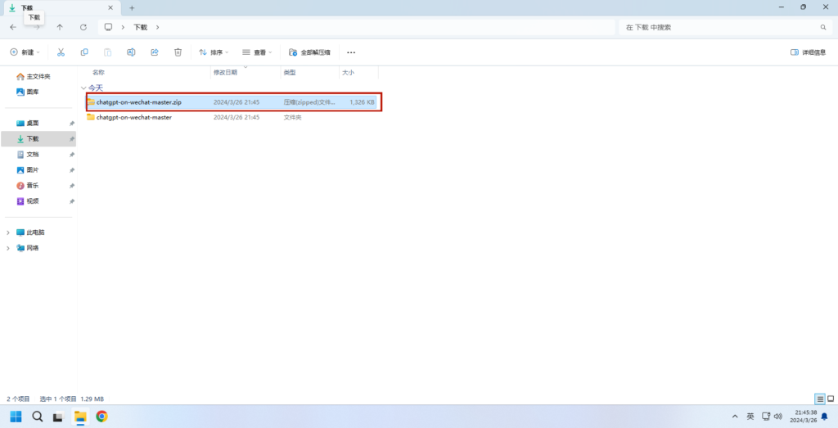Click 此电脑 in sidebar
Viewport: 838px width, 428px height.
tap(30, 232)
